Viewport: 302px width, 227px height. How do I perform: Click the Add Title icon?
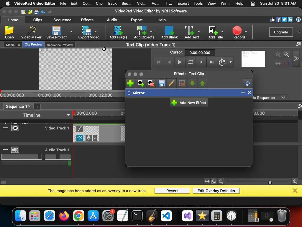click(x=214, y=30)
